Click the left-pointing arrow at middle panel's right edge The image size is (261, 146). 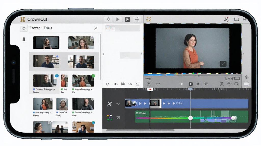pos(141,53)
